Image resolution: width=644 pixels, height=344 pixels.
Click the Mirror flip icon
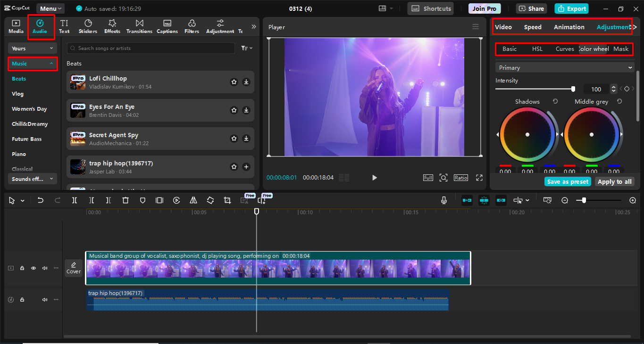pyautogui.click(x=193, y=200)
